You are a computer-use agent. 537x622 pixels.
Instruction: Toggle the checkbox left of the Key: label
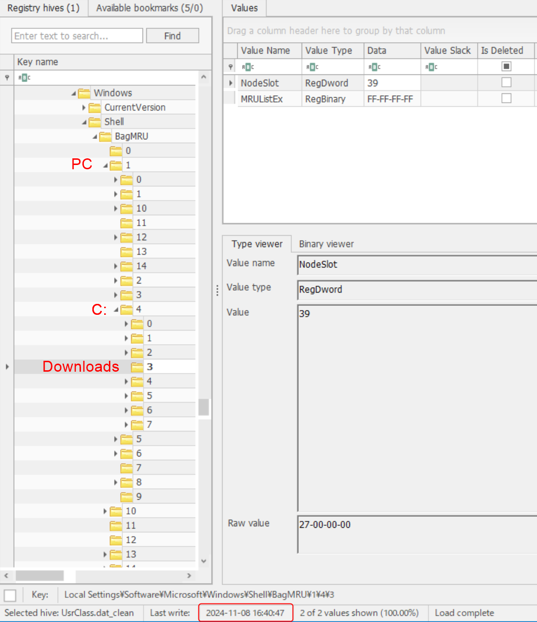[x=10, y=595]
